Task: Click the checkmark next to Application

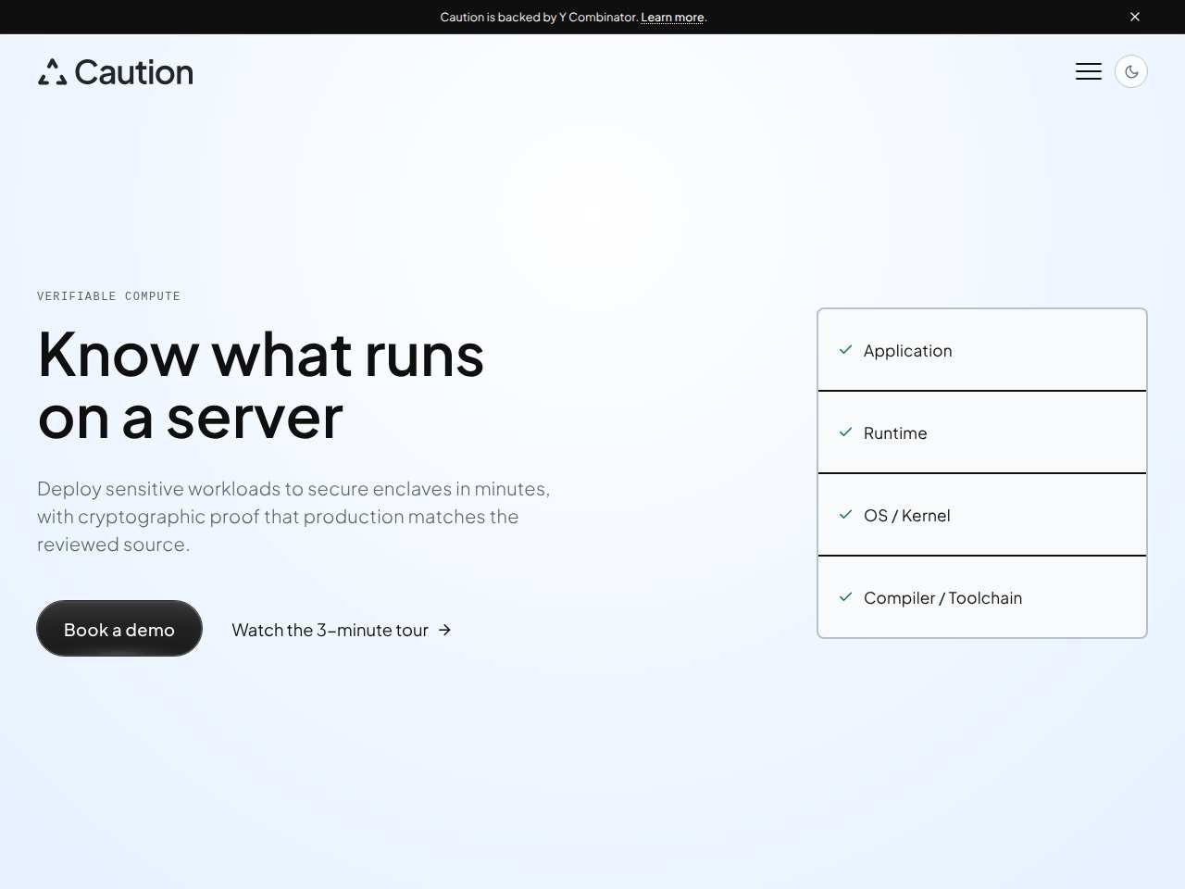Action: coord(845,350)
